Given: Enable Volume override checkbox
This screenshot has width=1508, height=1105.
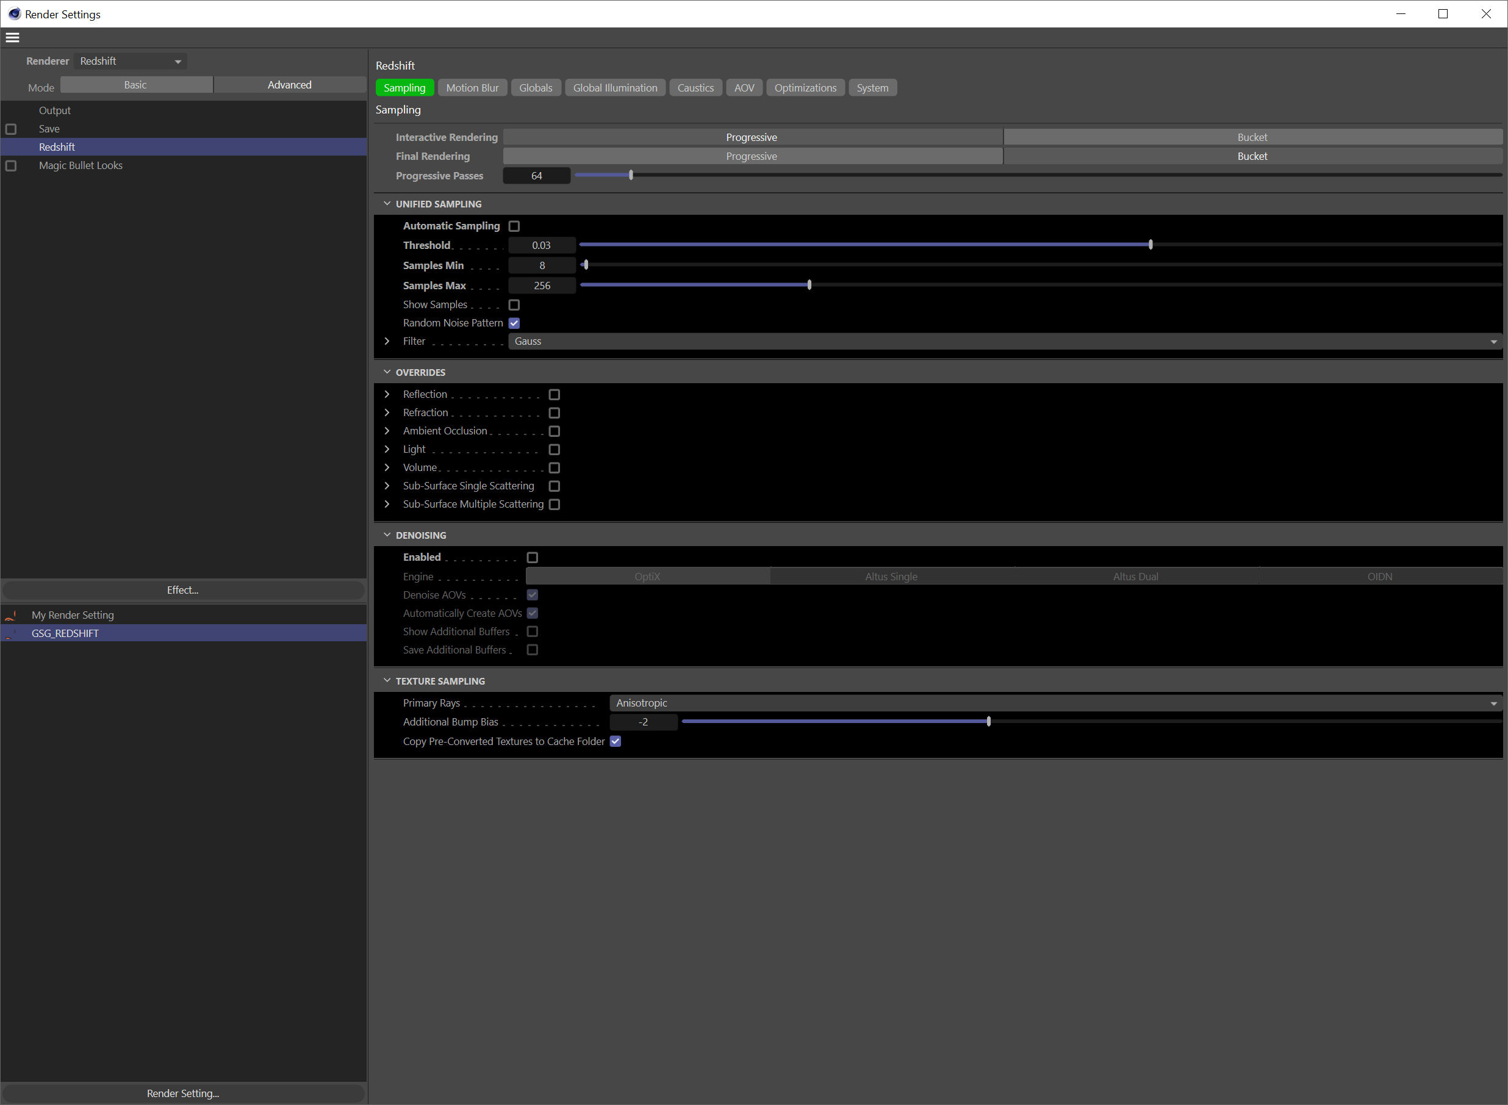Looking at the screenshot, I should tap(555, 467).
